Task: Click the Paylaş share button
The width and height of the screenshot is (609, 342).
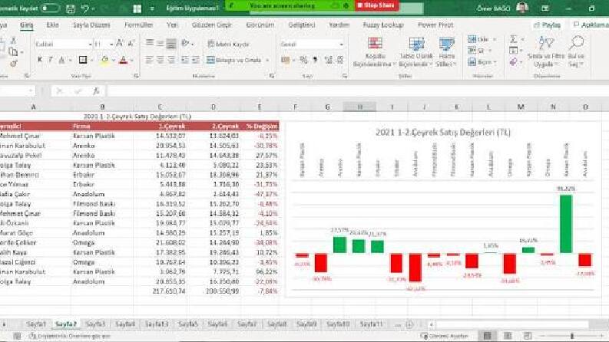Action: (547, 25)
